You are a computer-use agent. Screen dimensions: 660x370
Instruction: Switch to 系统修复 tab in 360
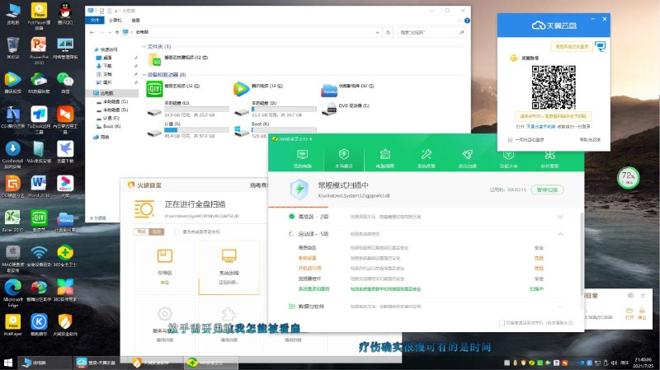click(426, 158)
